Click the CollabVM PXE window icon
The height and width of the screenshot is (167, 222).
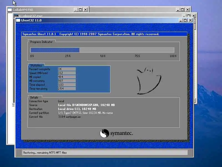point(10,10)
